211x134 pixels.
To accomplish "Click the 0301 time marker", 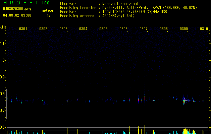I will (x=23, y=29).
